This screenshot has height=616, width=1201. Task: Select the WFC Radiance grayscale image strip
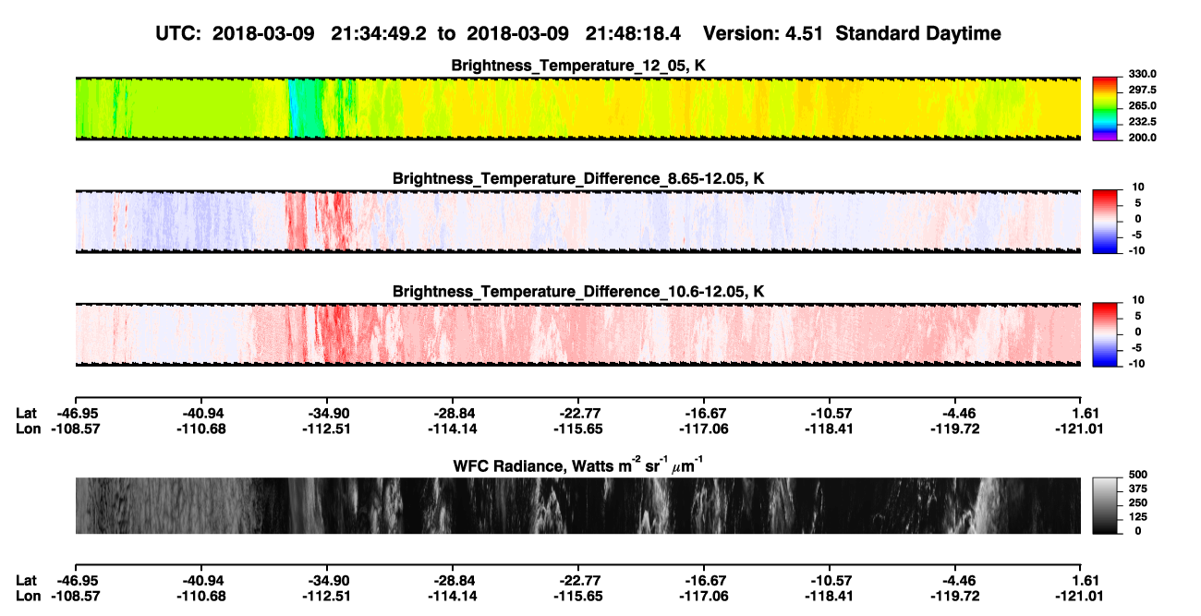pos(577,505)
